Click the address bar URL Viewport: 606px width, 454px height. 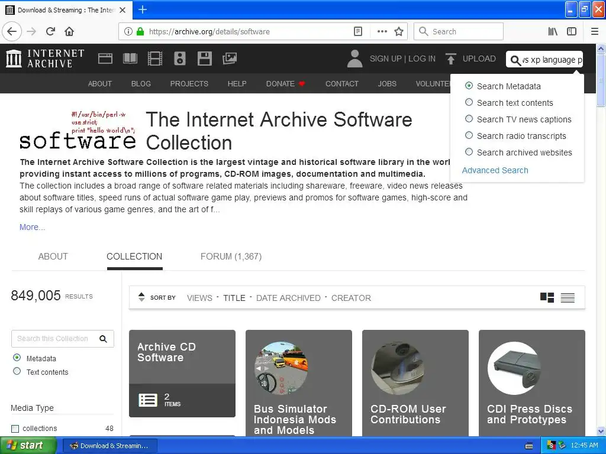coord(209,31)
